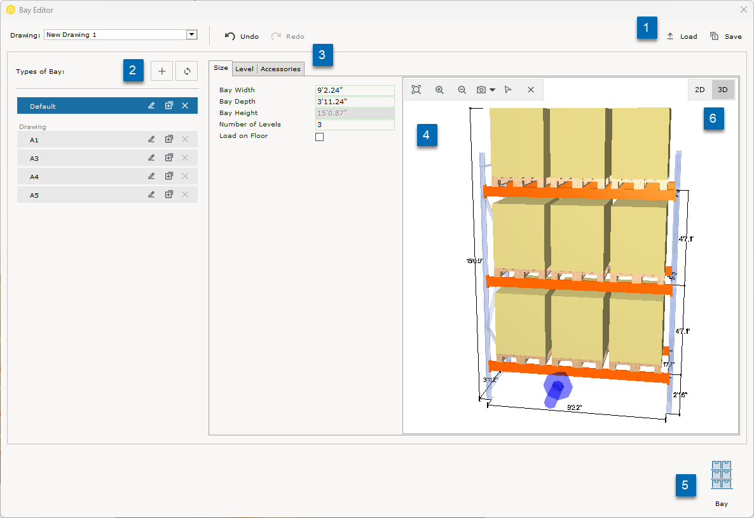Enable the Load on Floor checkbox

(x=319, y=136)
